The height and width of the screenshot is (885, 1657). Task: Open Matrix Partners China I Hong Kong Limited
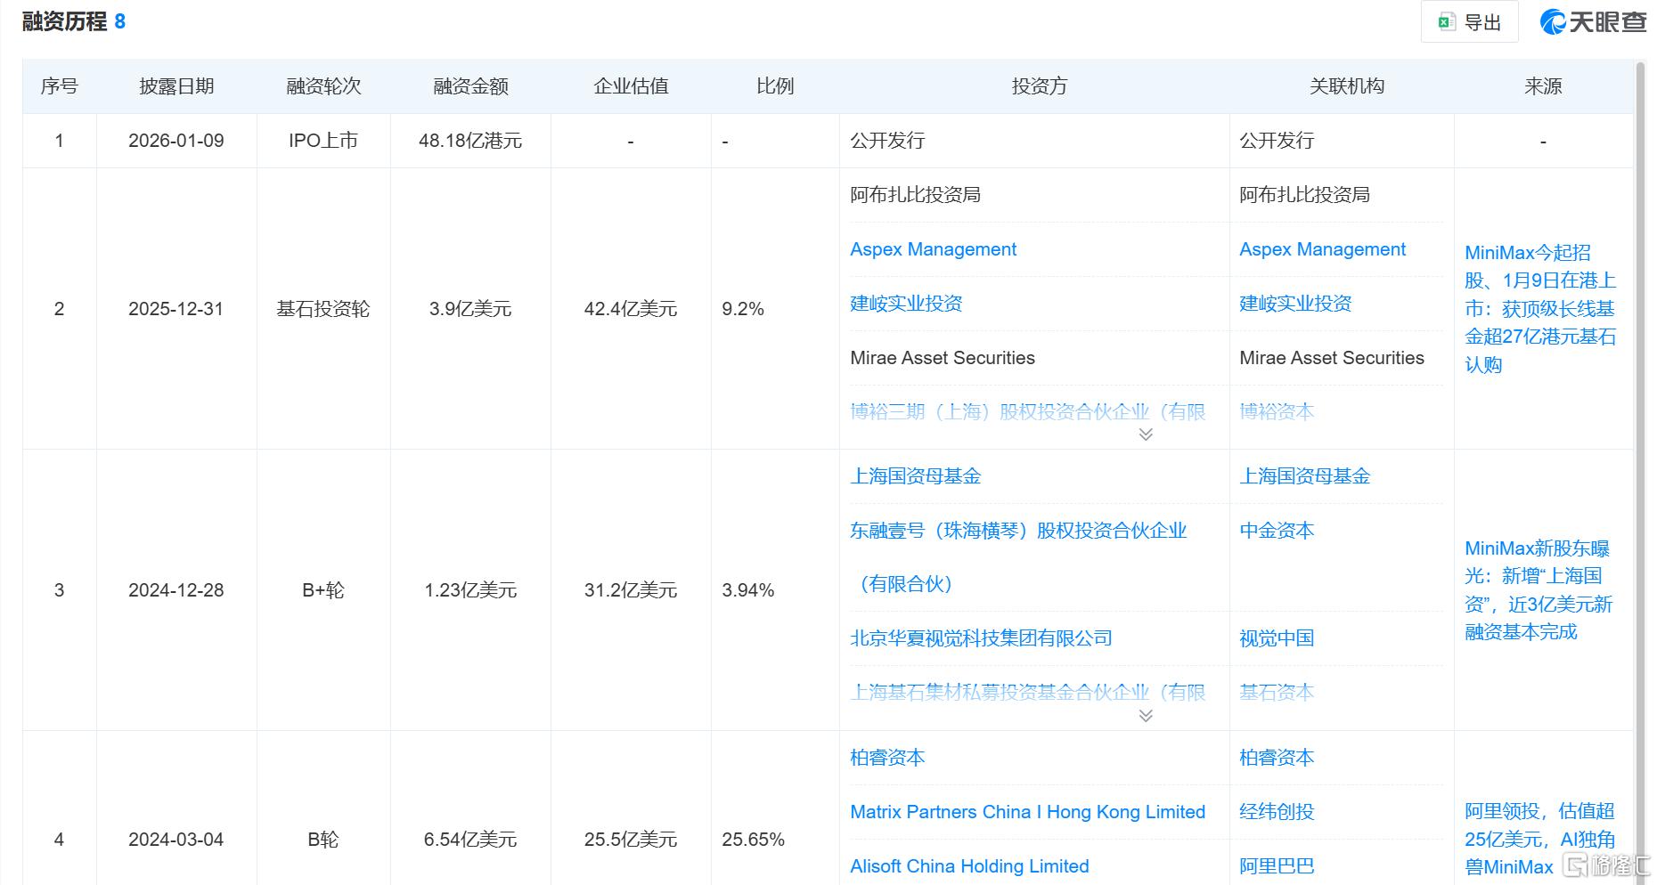(1027, 812)
